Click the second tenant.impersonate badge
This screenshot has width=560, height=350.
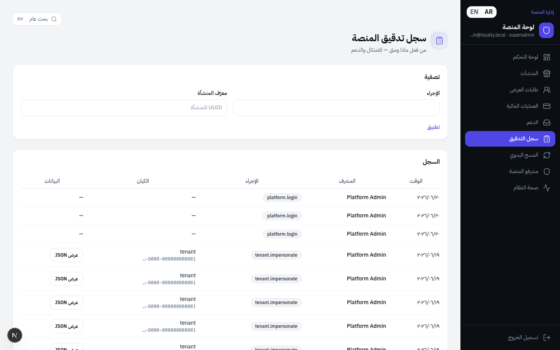pyautogui.click(x=276, y=279)
